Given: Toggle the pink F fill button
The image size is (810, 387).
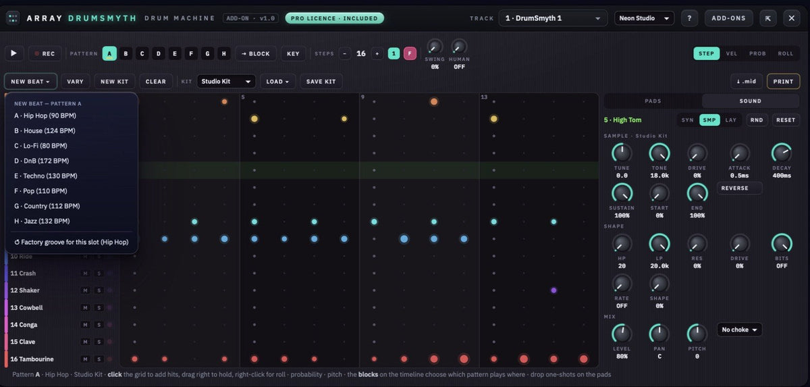Looking at the screenshot, I should coord(410,53).
